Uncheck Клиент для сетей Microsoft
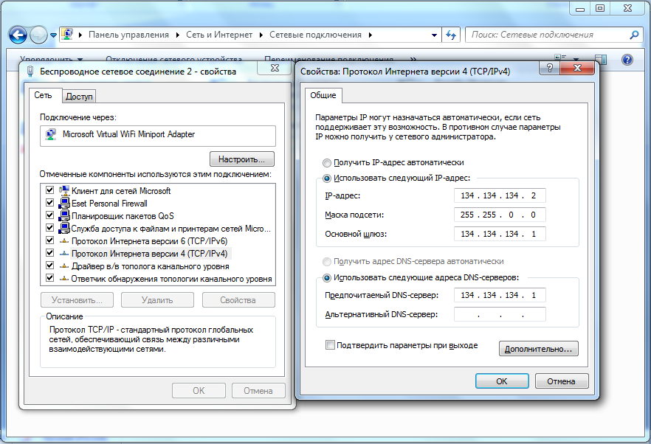 pyautogui.click(x=50, y=190)
